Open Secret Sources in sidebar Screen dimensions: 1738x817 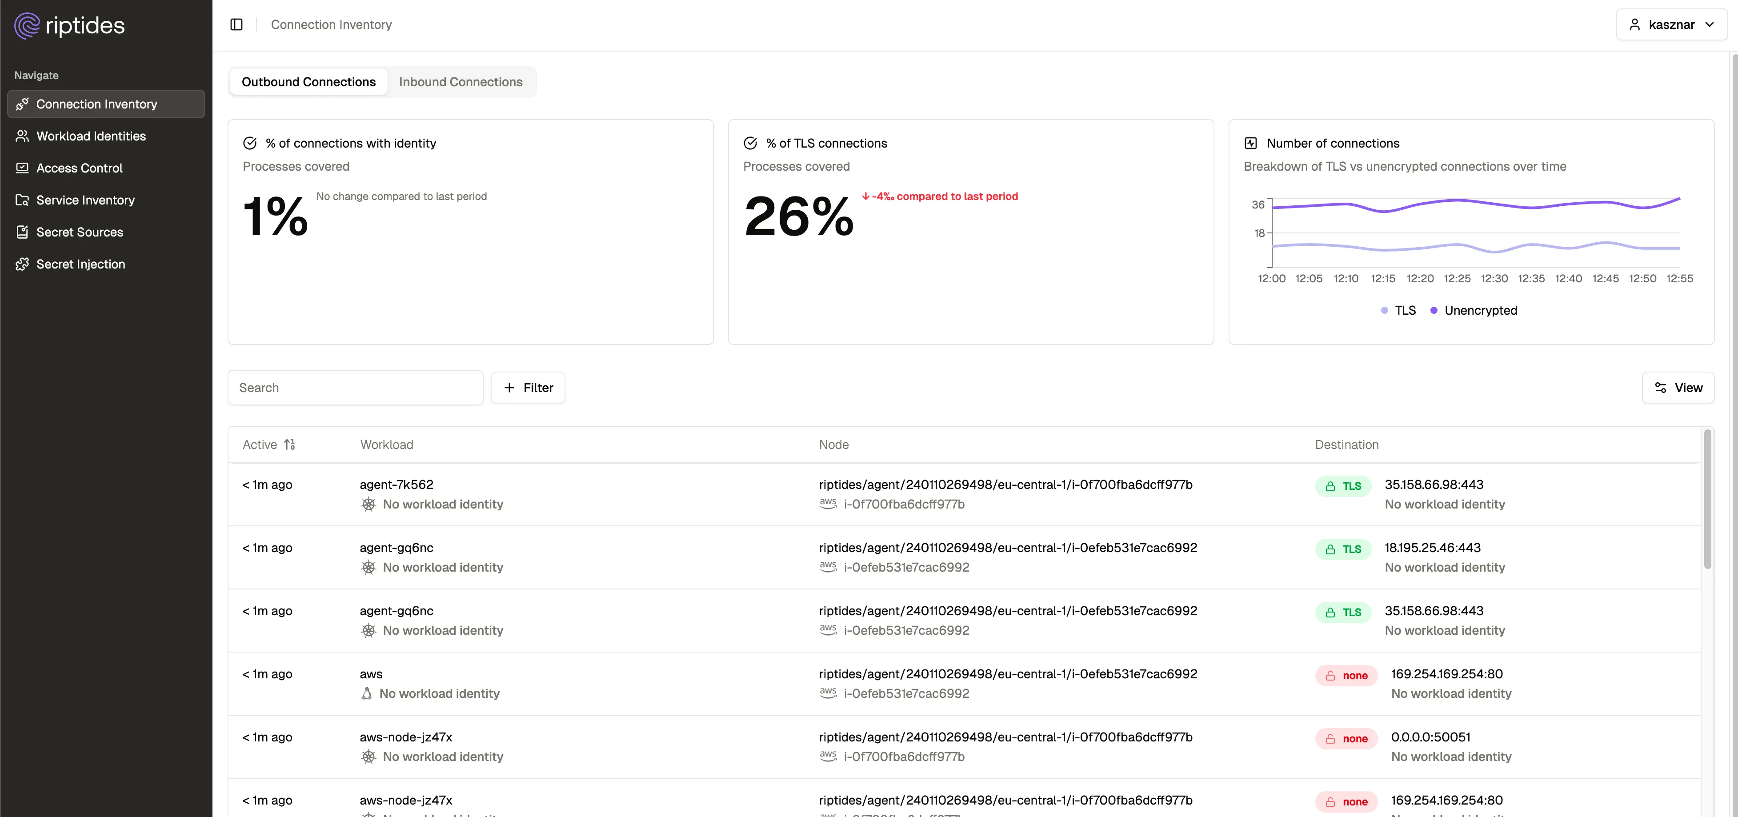point(80,232)
